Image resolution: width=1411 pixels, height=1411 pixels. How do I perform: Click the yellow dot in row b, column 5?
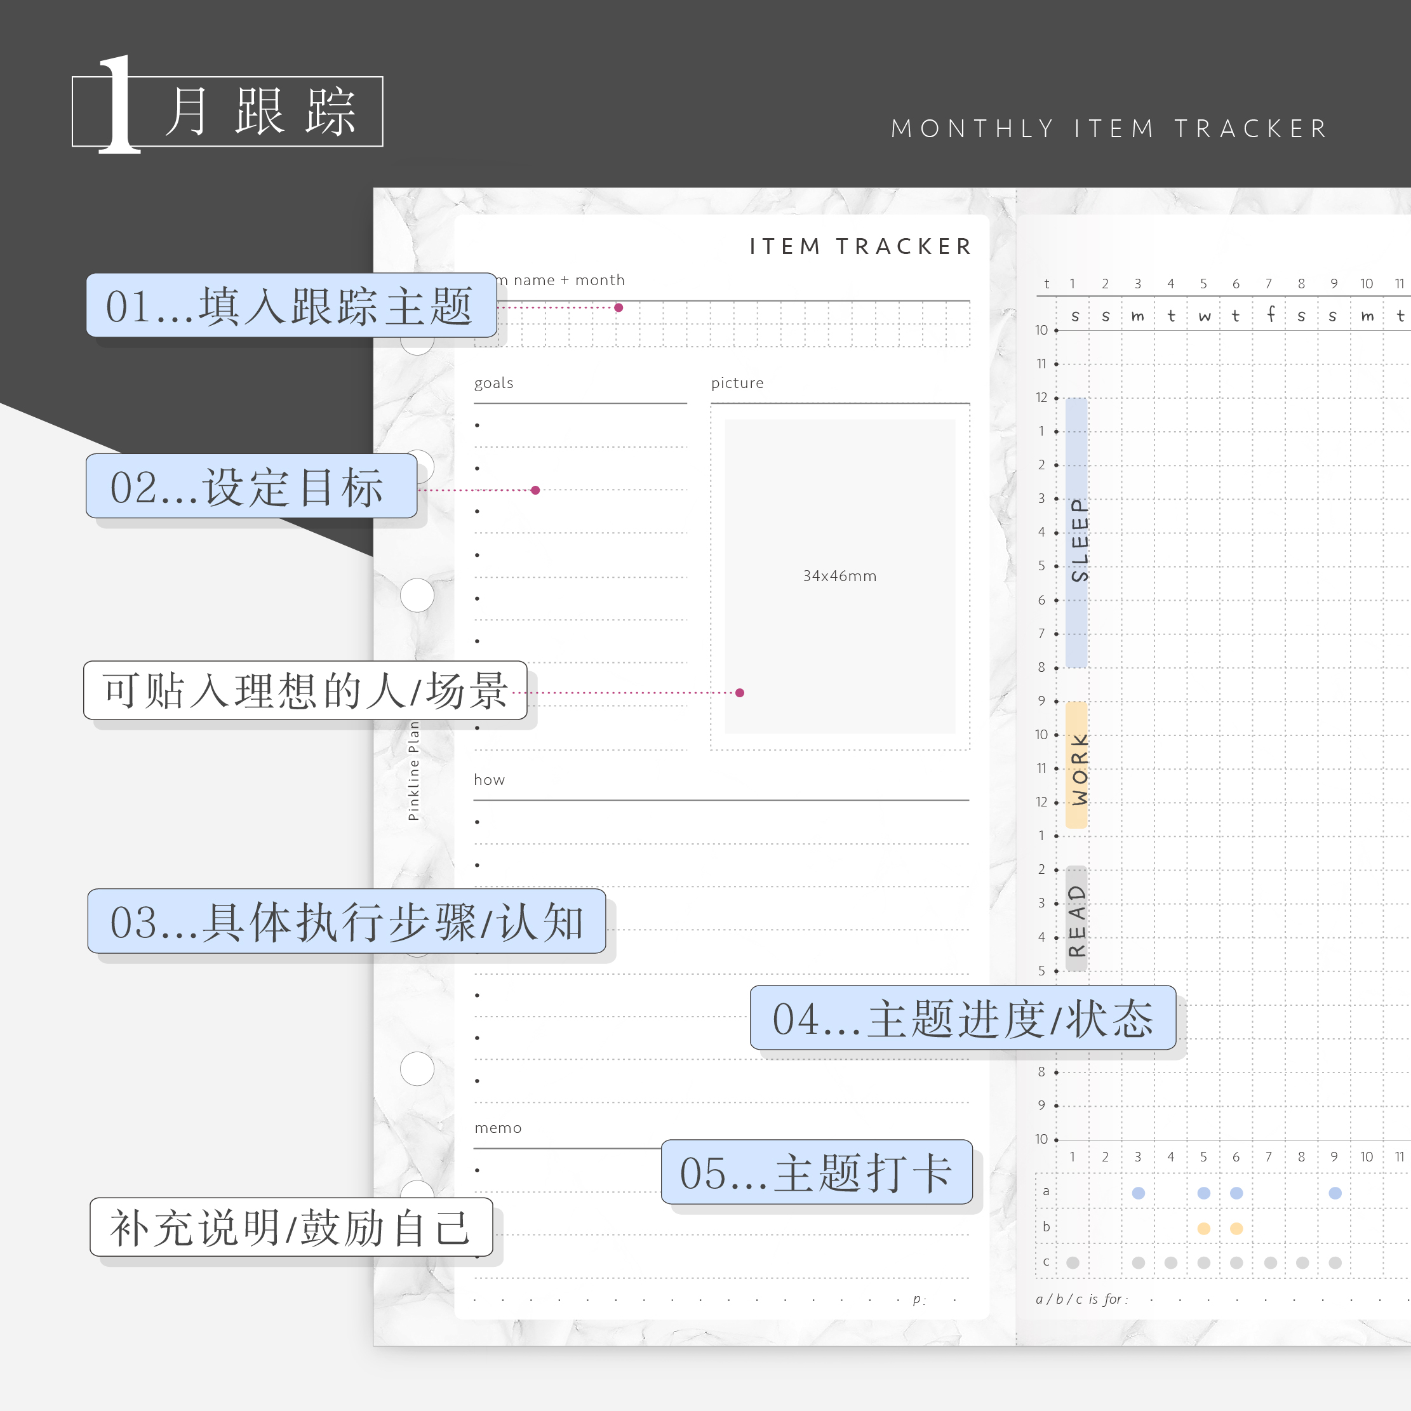tap(1203, 1228)
